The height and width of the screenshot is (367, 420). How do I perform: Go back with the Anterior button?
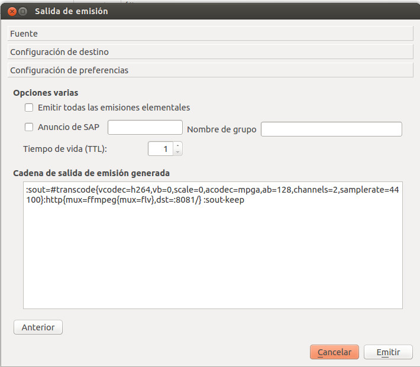click(38, 327)
